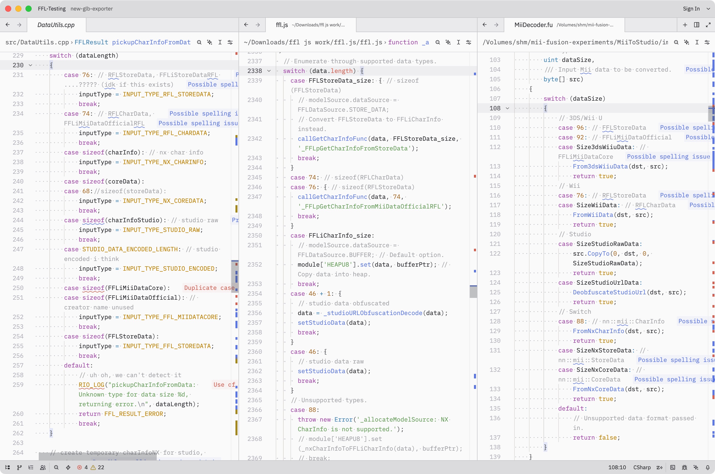Toggle the agent panel sparkle in status bar

(x=696, y=467)
